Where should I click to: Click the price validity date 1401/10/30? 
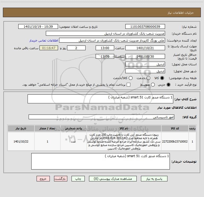[x=145, y=56]
